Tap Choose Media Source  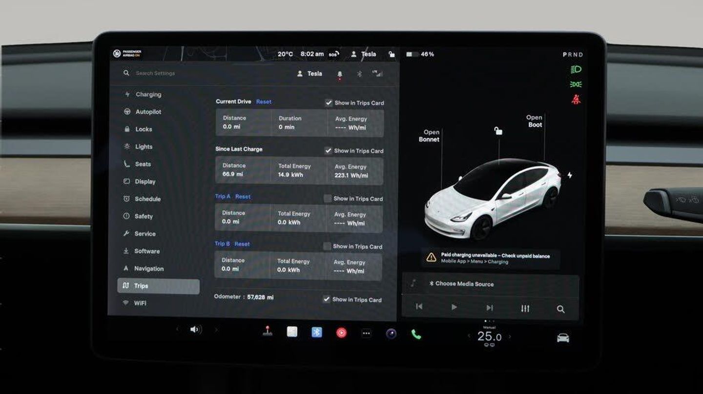pyautogui.click(x=461, y=284)
